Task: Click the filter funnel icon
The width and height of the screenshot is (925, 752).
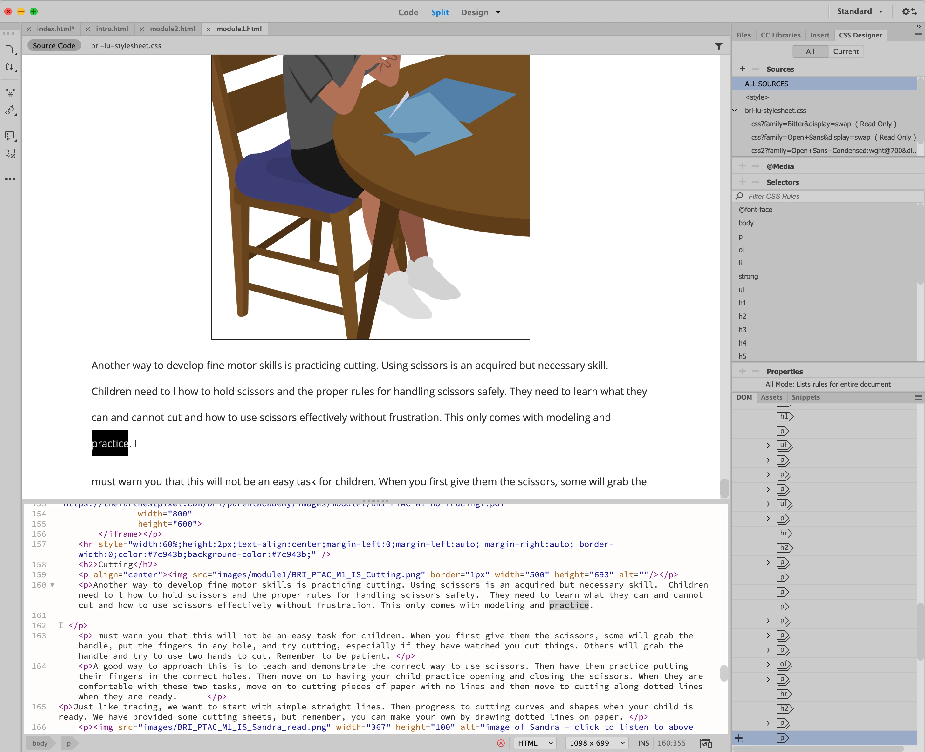Action: click(x=718, y=46)
